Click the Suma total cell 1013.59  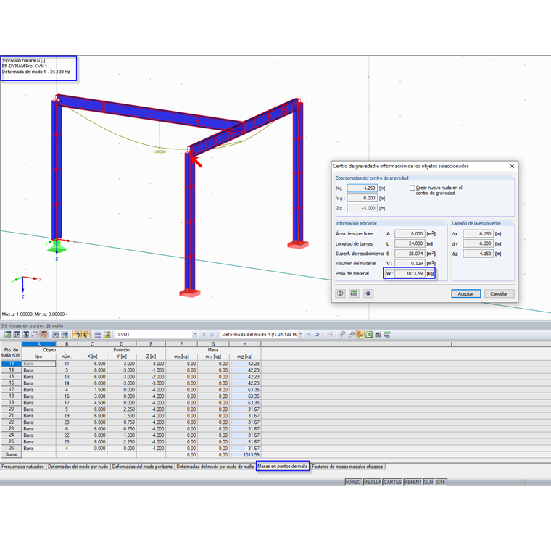click(245, 454)
